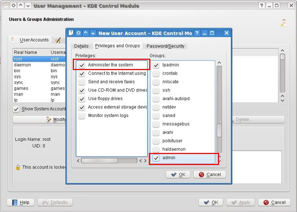Open the Password/Security tab
This screenshot has width=297, height=212.
[165, 46]
